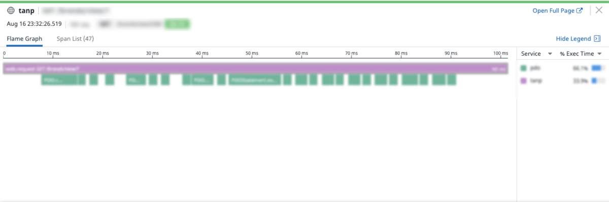
Task: Close the trace side panel
Action: (598, 11)
